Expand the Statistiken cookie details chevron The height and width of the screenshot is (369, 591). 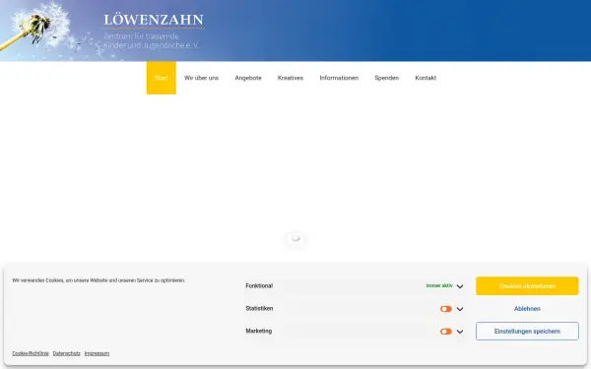460,309
